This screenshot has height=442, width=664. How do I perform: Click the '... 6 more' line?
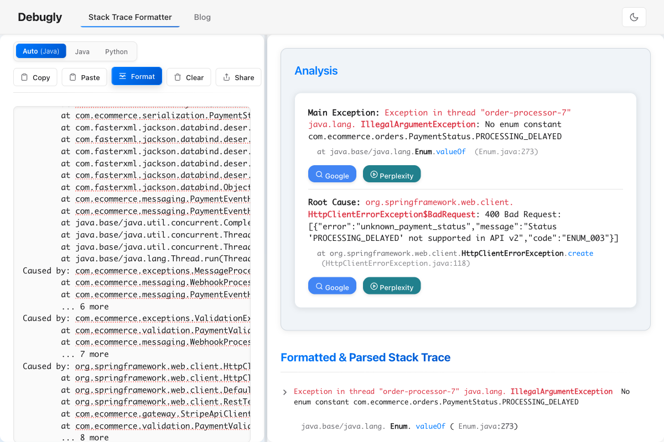[85, 307]
